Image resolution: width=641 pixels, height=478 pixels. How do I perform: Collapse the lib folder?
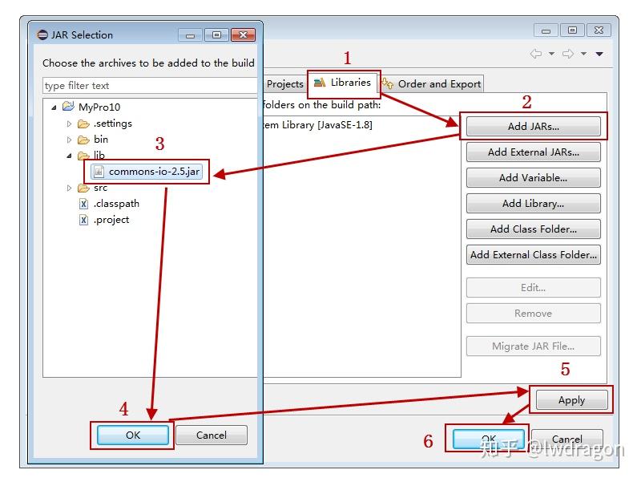69,156
